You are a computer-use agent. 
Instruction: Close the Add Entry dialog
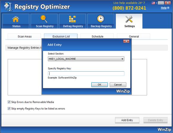126,41
